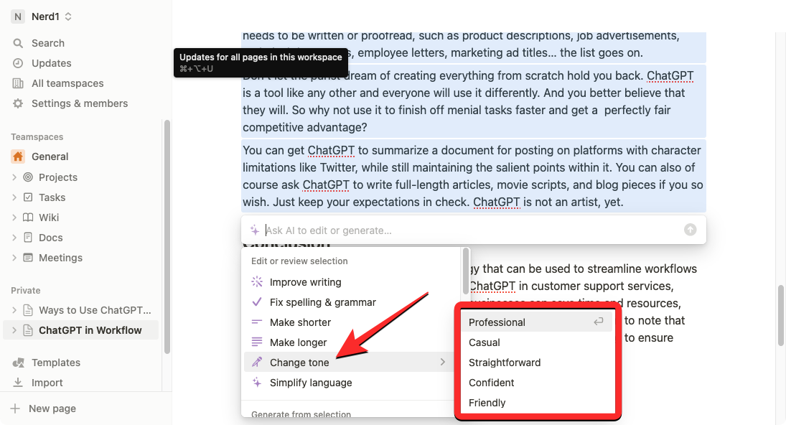786x425 pixels.
Task: Click the send arrow button in AI prompt
Action: 691,230
